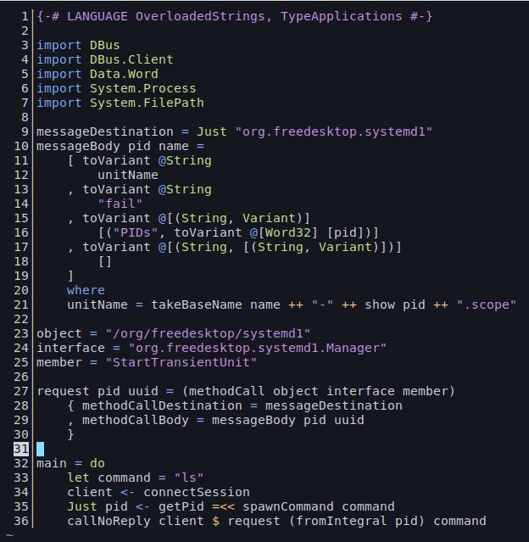529x542 pixels.
Task: Click 'member' definition on line 25
Action: tap(59, 362)
